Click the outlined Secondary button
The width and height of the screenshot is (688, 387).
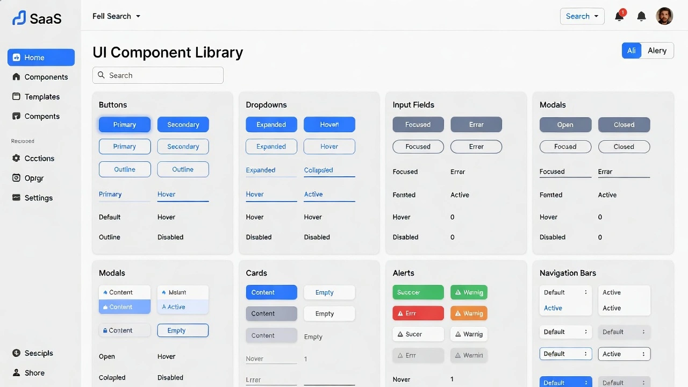(x=183, y=146)
